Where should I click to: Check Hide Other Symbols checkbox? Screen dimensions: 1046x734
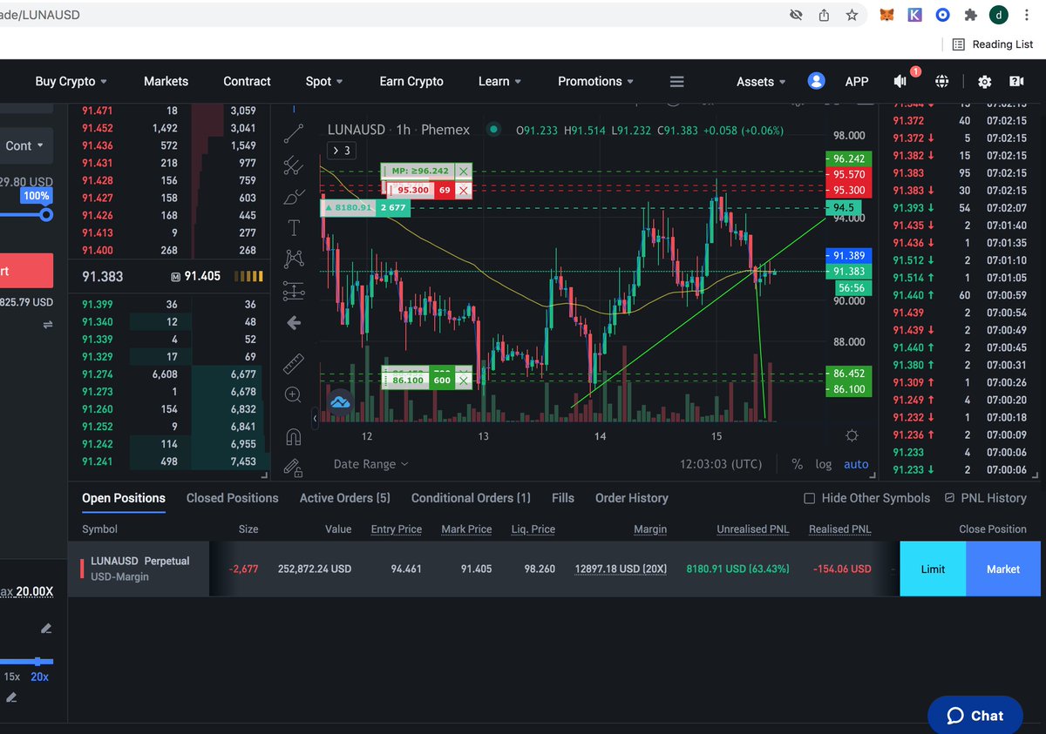click(809, 498)
